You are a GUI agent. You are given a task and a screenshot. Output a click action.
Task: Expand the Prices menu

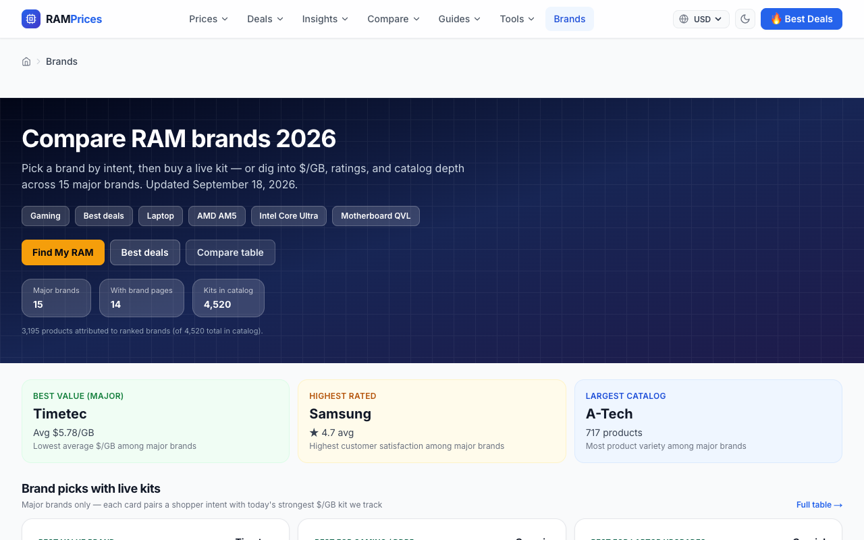[x=209, y=19]
